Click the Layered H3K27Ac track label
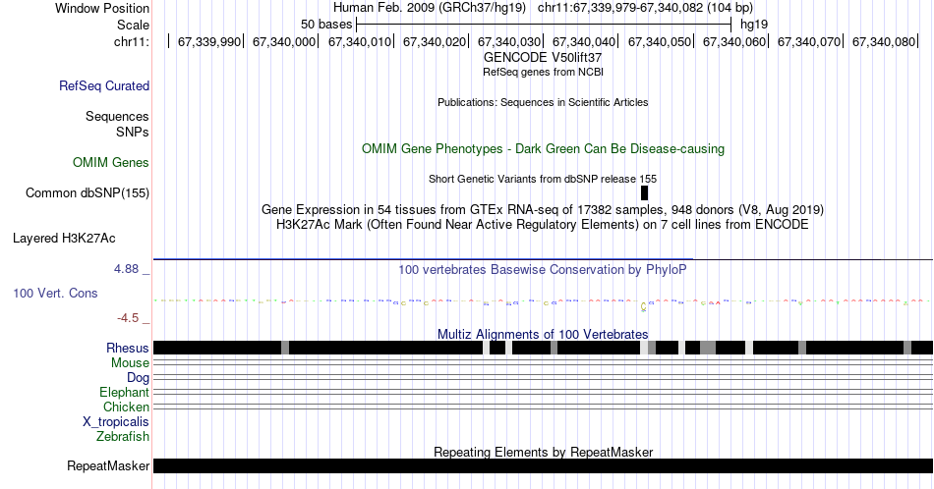The image size is (934, 489). tap(64, 238)
